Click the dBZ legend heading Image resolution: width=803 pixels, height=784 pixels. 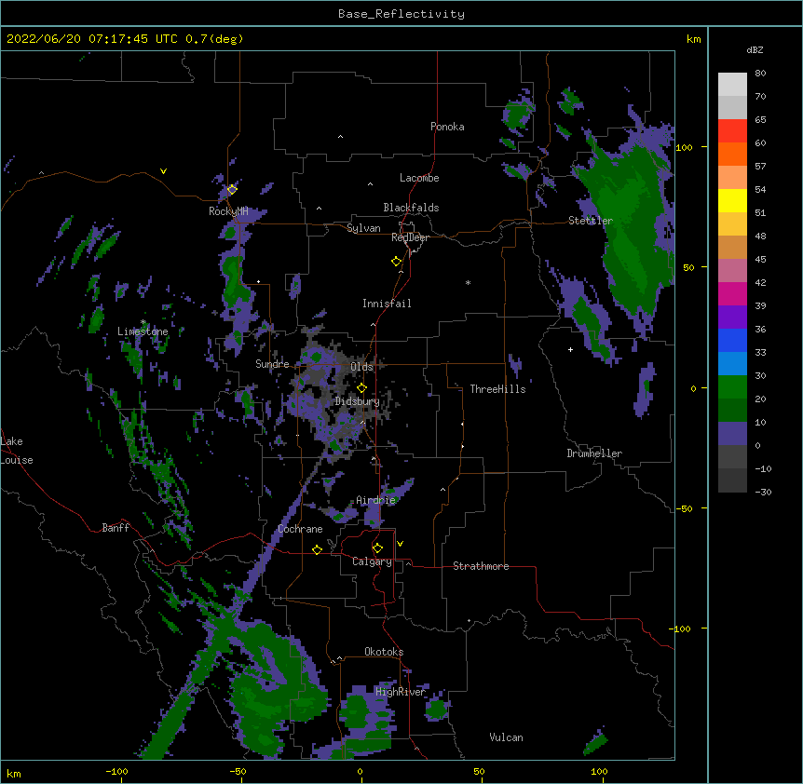755,49
